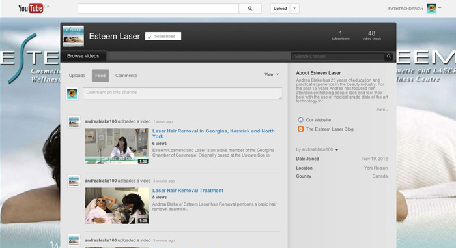Click the Blogger icon for Esteem Laser Blog
456x248 pixels.
301,129
